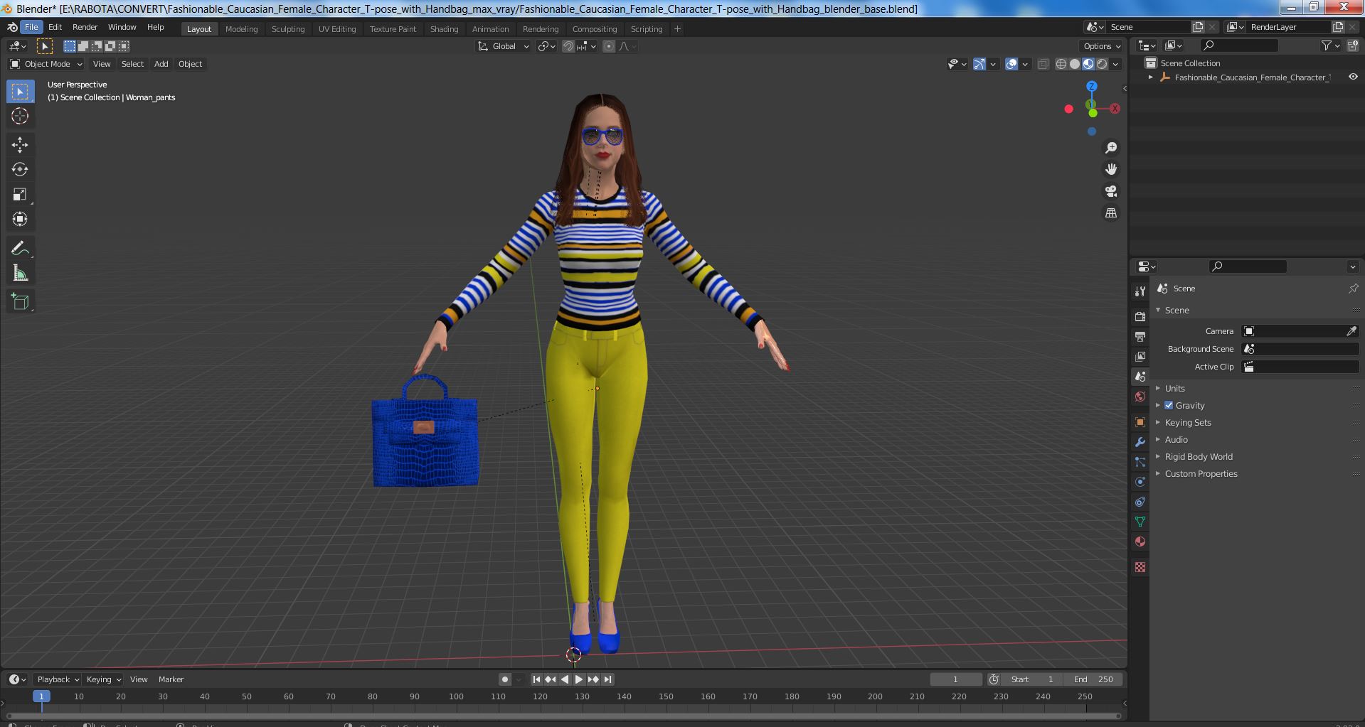
Task: Click the timeline horizontal scrollbar
Action: [563, 716]
